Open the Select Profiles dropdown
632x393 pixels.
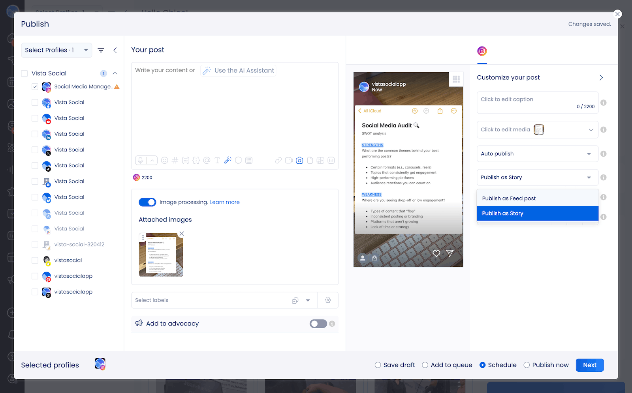pyautogui.click(x=56, y=50)
